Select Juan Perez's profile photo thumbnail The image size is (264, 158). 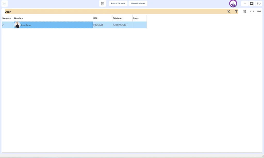pos(17,25)
